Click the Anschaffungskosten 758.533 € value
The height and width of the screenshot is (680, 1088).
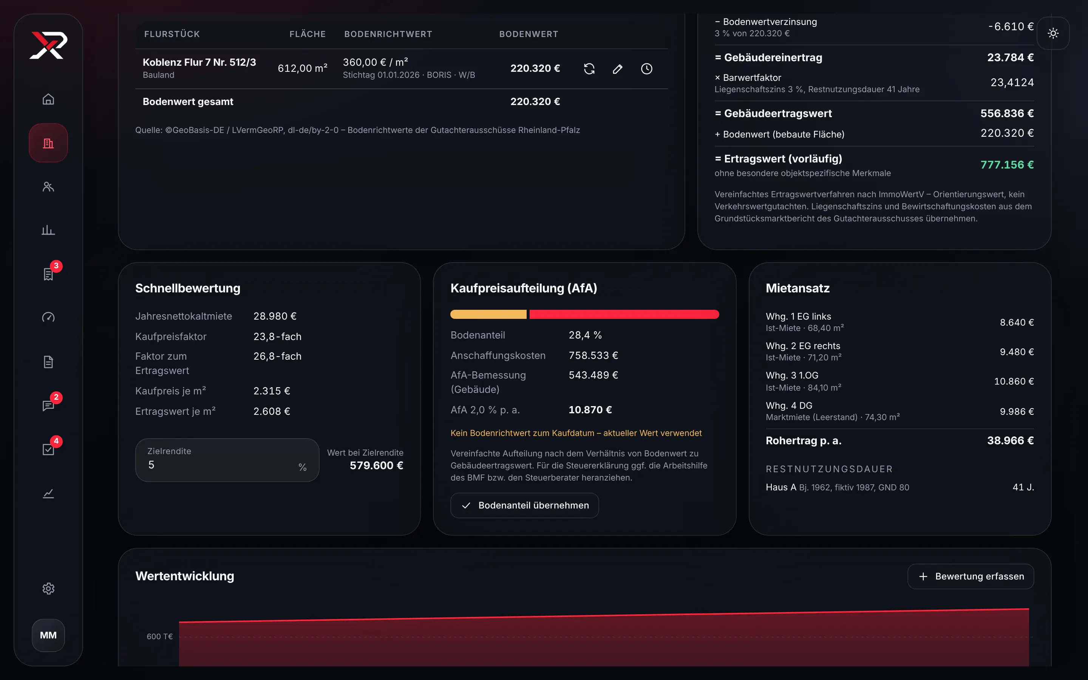coord(593,355)
